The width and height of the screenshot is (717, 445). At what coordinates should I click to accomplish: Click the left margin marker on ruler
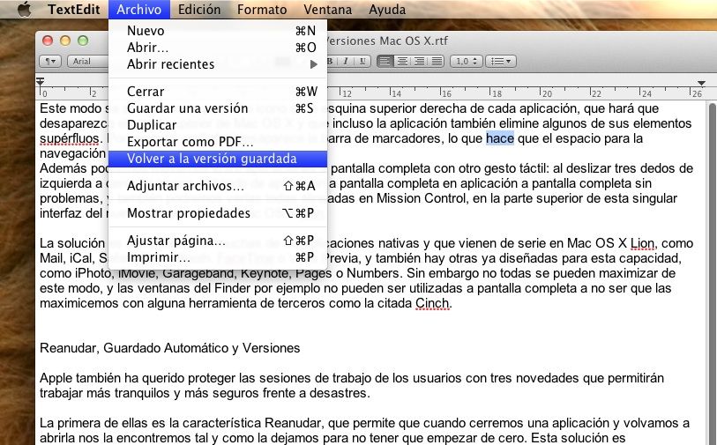pos(41,82)
